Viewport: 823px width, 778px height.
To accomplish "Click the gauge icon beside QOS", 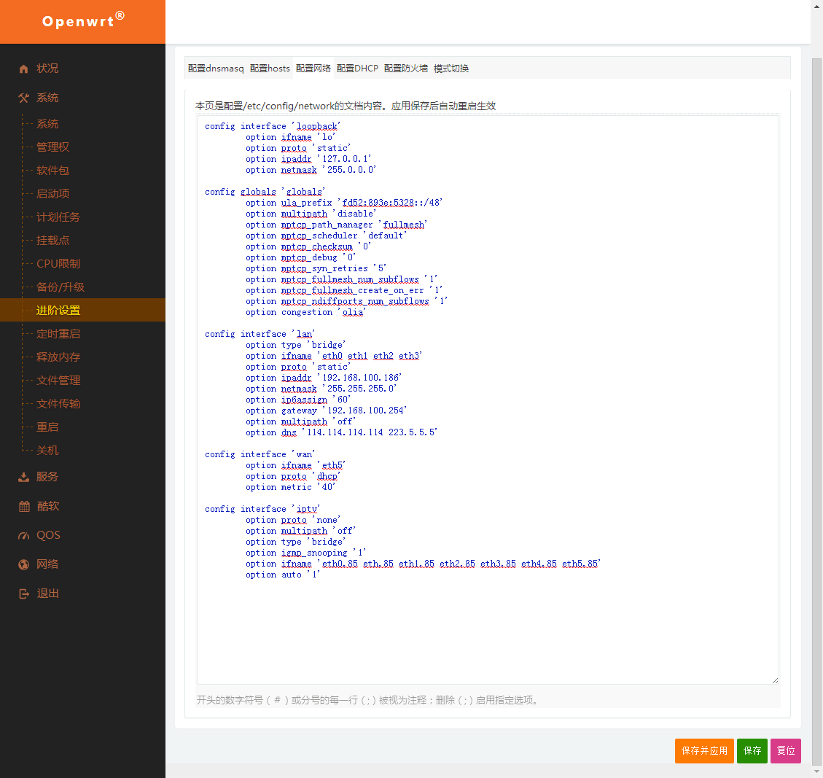I will click(x=24, y=535).
